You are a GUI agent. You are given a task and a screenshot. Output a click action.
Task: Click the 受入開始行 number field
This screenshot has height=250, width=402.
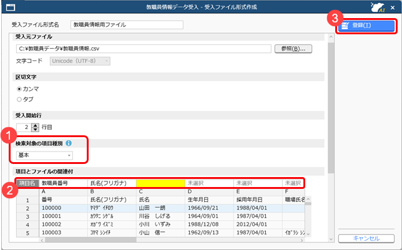click(x=24, y=127)
